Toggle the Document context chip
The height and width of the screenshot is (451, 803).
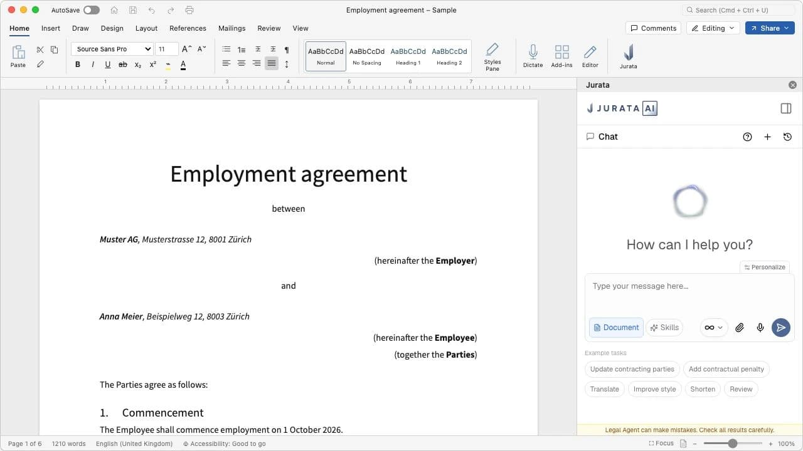(616, 328)
